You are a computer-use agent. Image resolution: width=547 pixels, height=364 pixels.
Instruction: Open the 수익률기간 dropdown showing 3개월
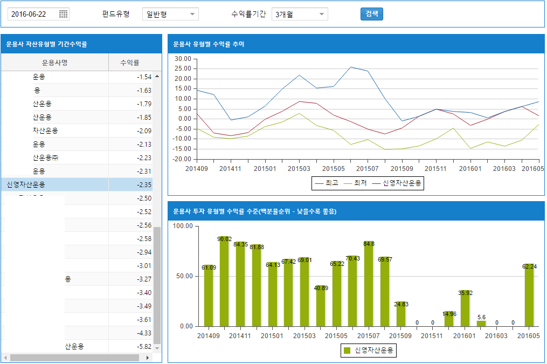click(300, 15)
